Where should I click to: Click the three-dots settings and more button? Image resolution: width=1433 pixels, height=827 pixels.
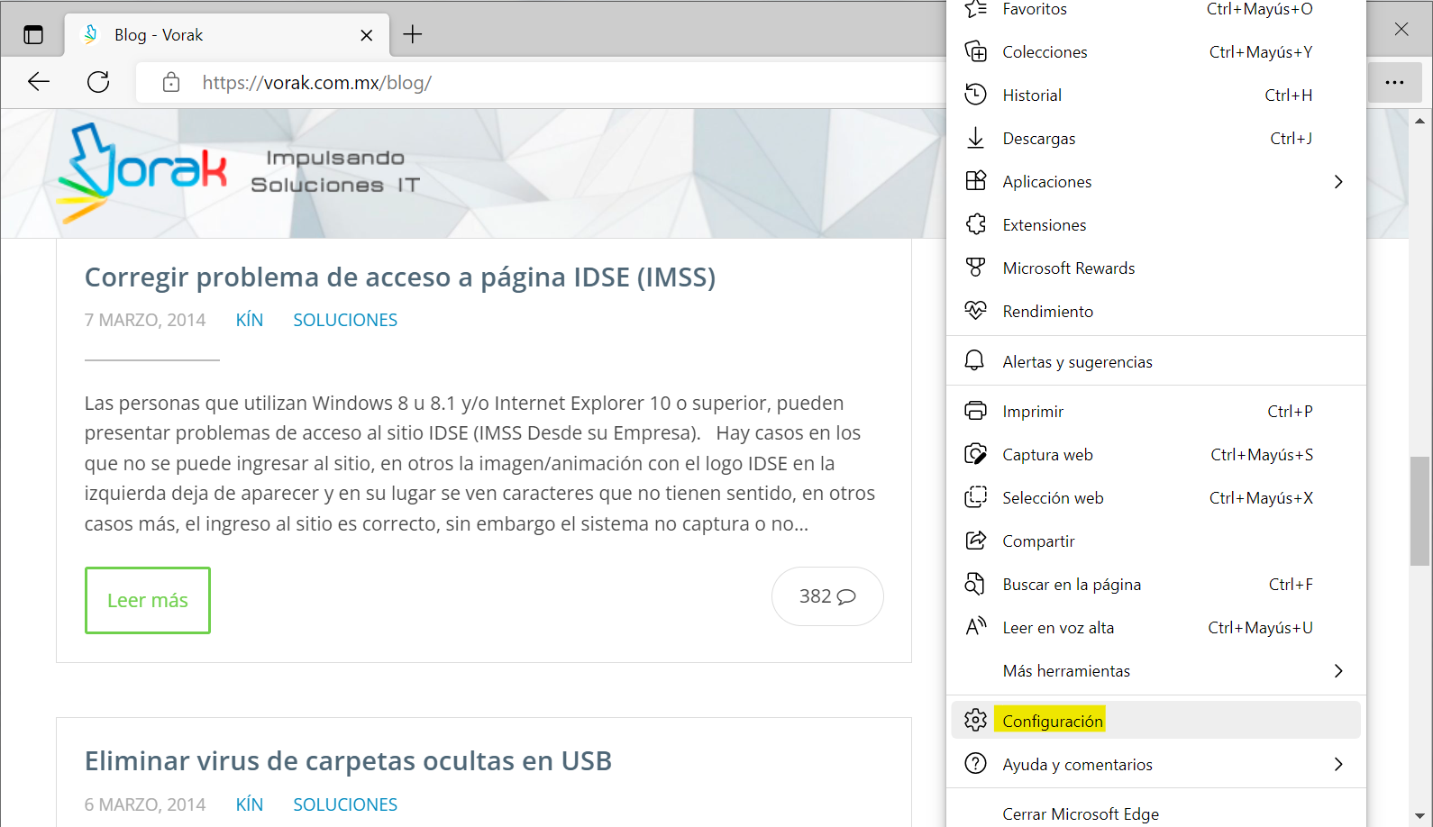[1394, 82]
